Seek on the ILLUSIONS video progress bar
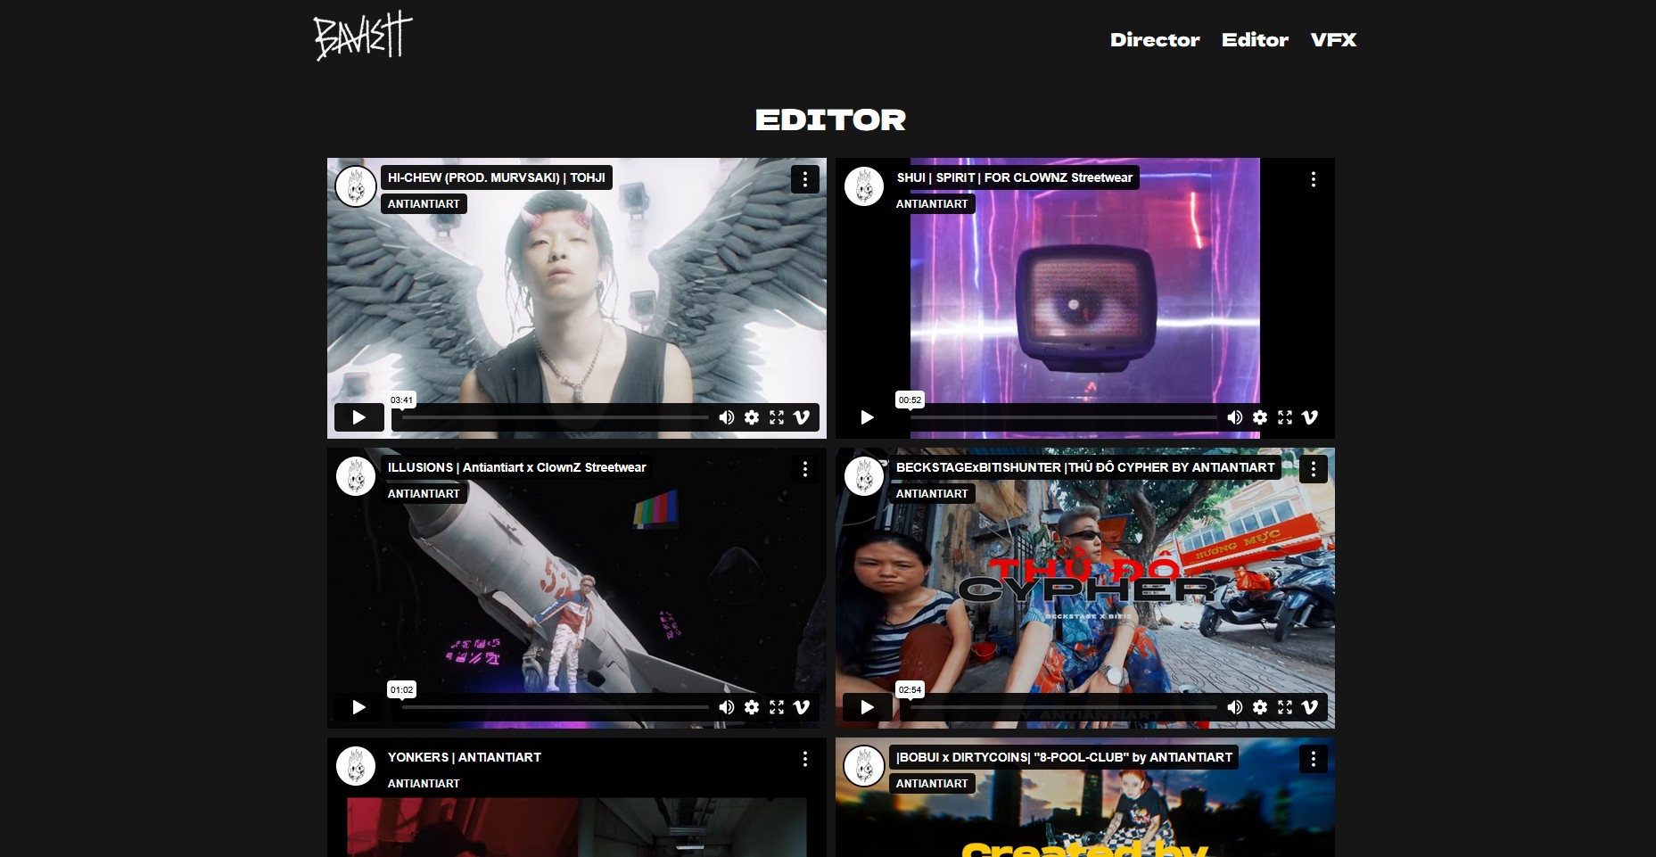Image resolution: width=1656 pixels, height=857 pixels. (555, 707)
